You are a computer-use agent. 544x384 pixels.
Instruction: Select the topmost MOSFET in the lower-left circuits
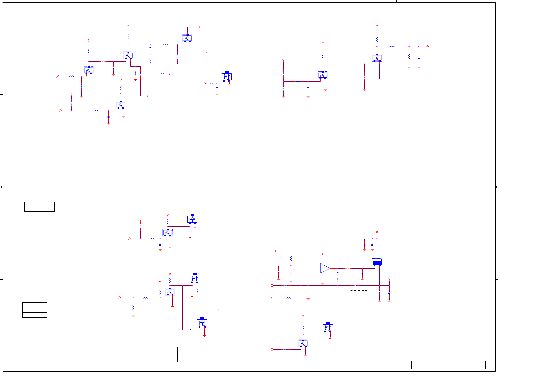click(x=192, y=219)
